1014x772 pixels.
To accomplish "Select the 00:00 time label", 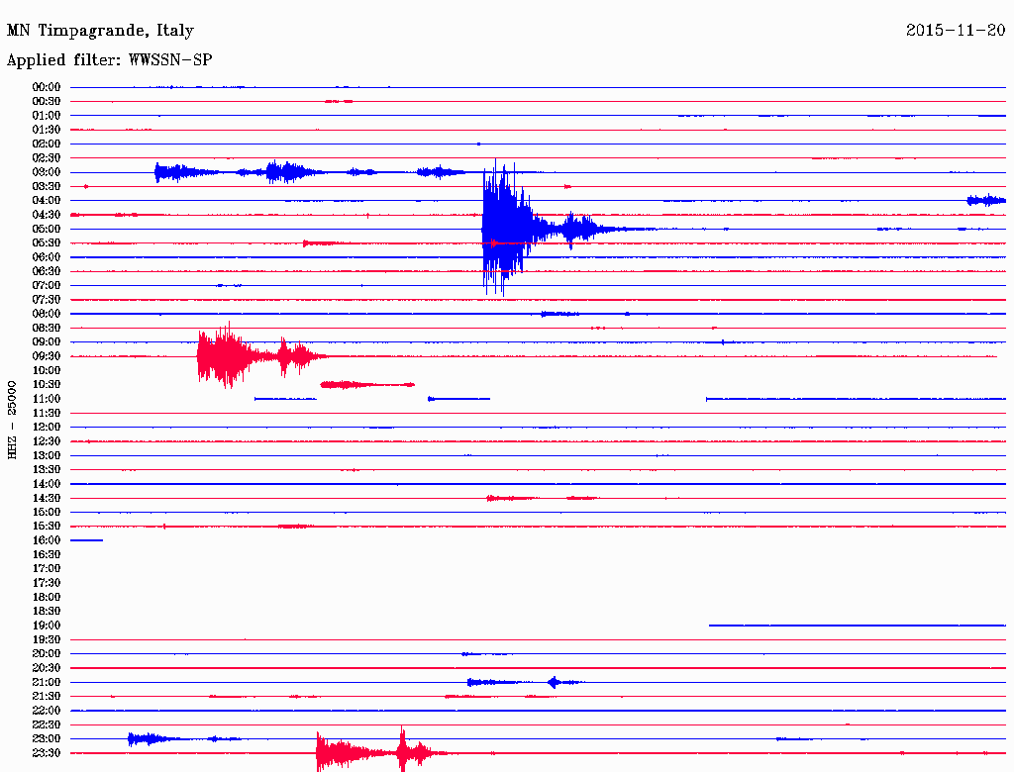I will coord(47,87).
